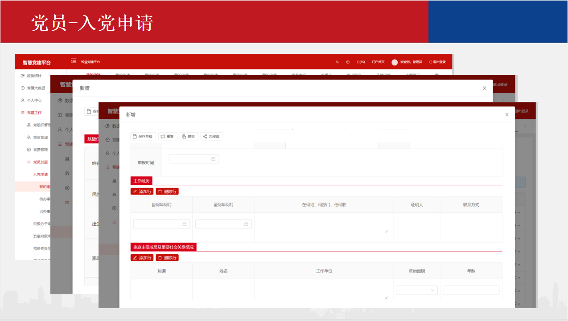Click 添加行 under 工作经历 section
Viewport: 568px width, 321px height.
(x=142, y=191)
